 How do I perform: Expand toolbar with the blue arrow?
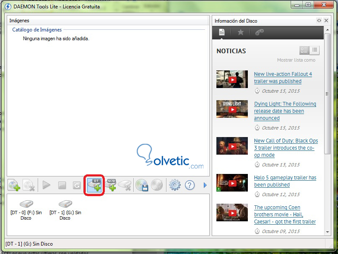205,185
